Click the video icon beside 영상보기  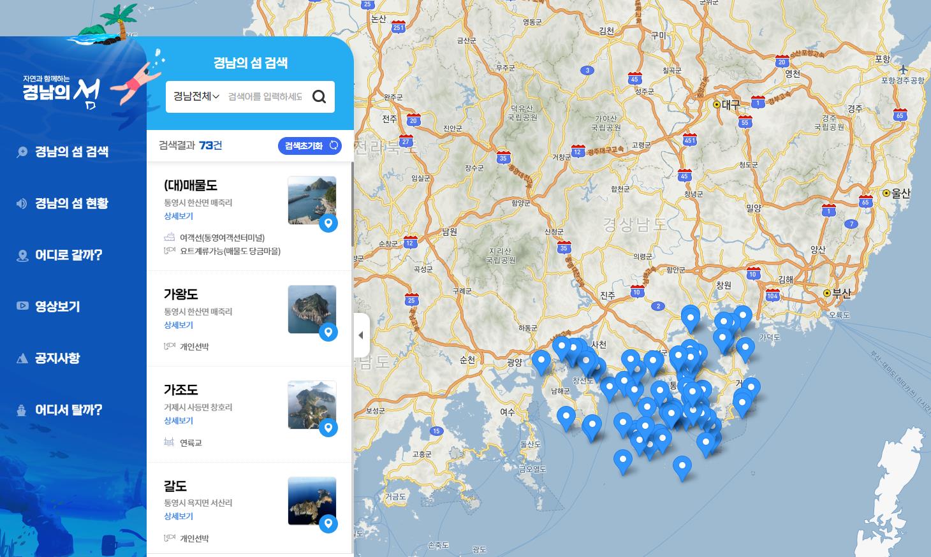click(22, 306)
